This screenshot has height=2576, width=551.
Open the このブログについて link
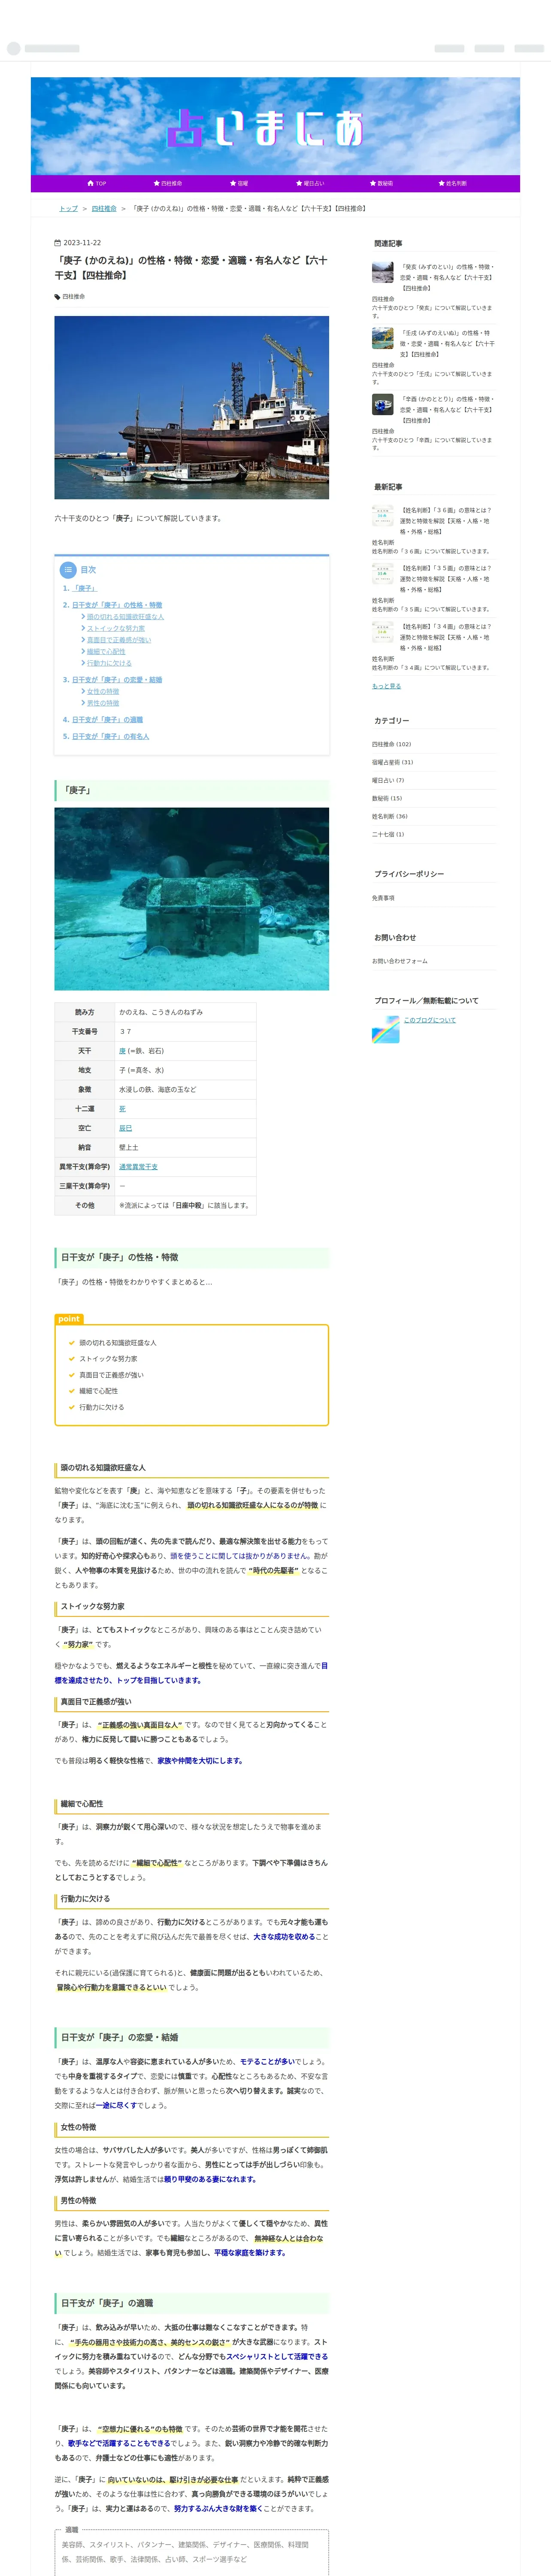point(429,1020)
